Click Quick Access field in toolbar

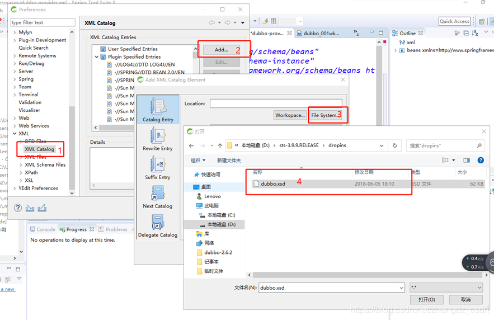tap(455, 21)
